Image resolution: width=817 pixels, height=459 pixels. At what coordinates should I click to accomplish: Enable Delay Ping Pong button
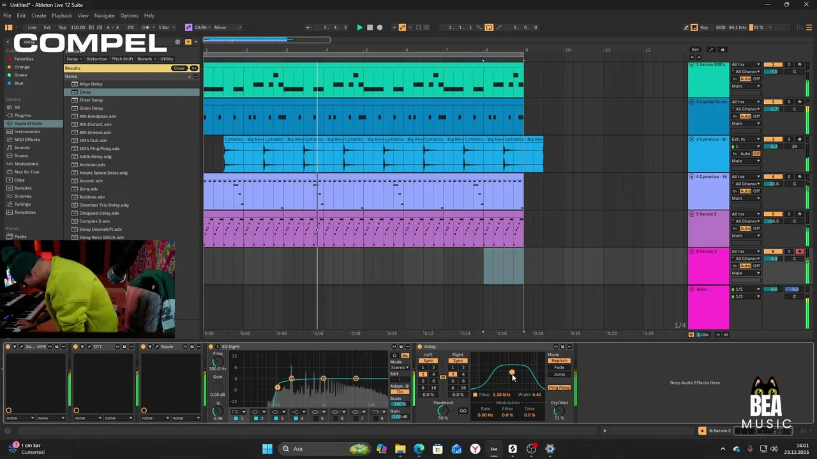[x=559, y=388]
